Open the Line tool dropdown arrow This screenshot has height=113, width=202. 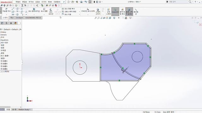[x=15, y=9]
